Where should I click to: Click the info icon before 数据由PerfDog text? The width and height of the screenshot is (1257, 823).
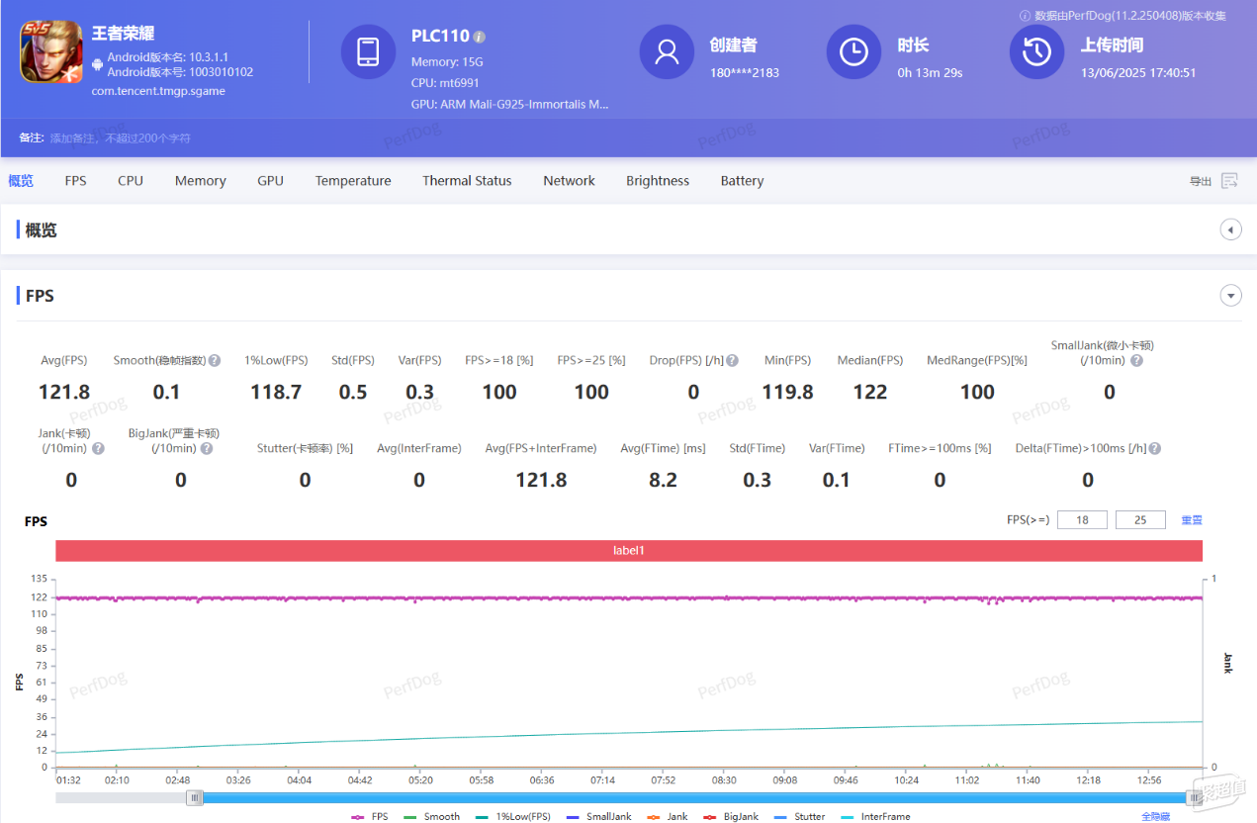1025,16
